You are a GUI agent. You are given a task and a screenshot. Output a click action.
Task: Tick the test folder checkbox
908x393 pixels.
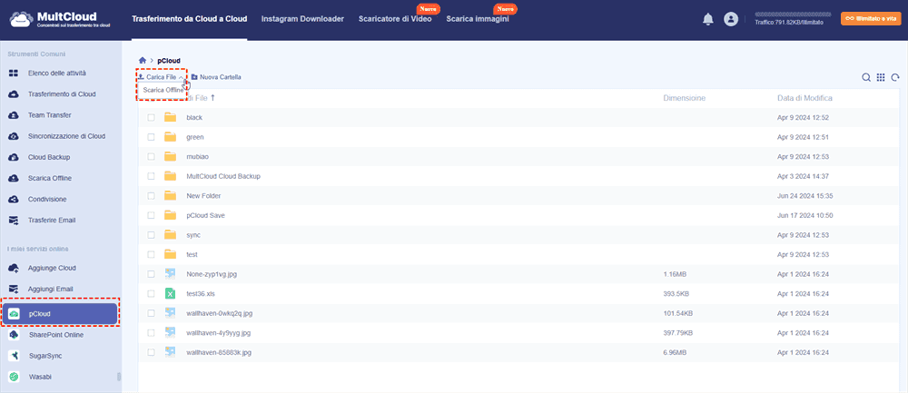click(151, 255)
